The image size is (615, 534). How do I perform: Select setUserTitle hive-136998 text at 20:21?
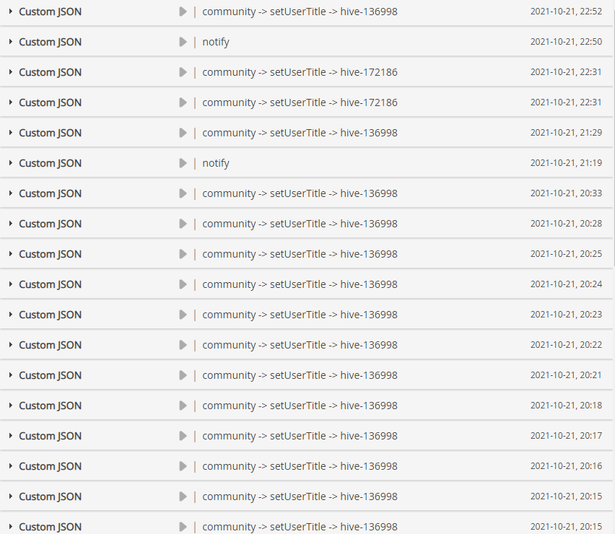(300, 375)
